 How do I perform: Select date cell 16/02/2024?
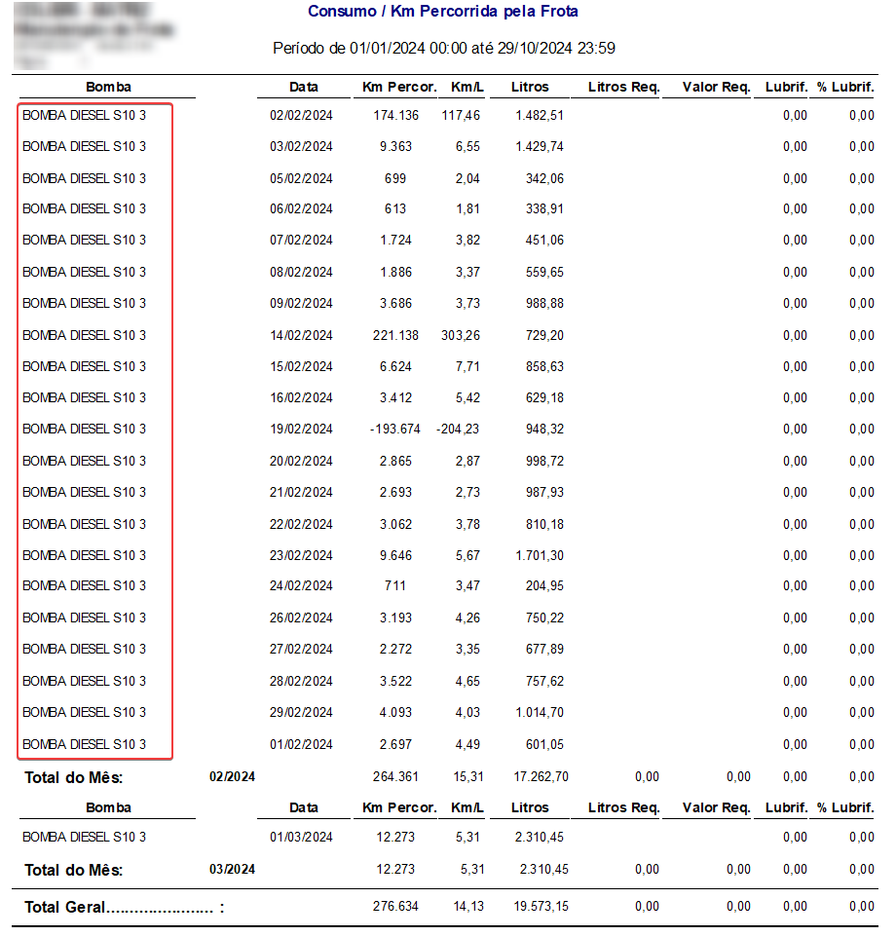(301, 397)
